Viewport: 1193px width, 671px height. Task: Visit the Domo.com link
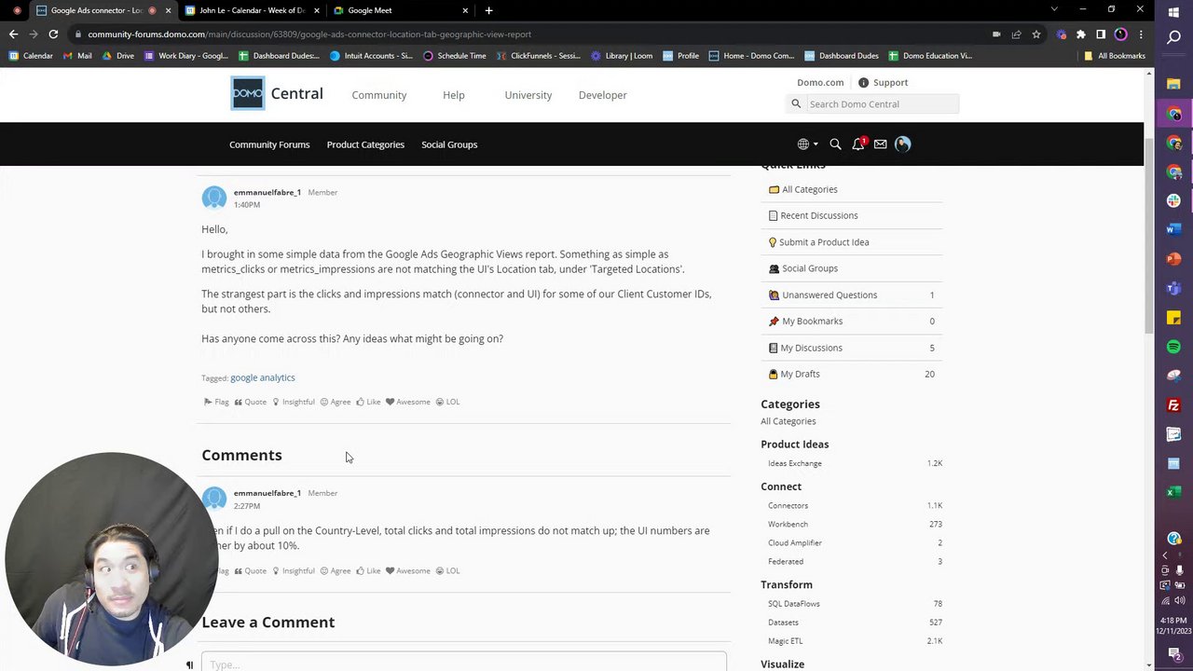pyautogui.click(x=820, y=82)
